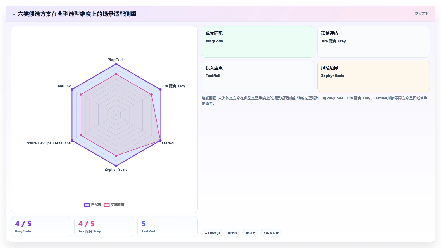Click the pink 实施难度 legend swatch
This screenshot has width=441, height=248.
click(x=107, y=205)
